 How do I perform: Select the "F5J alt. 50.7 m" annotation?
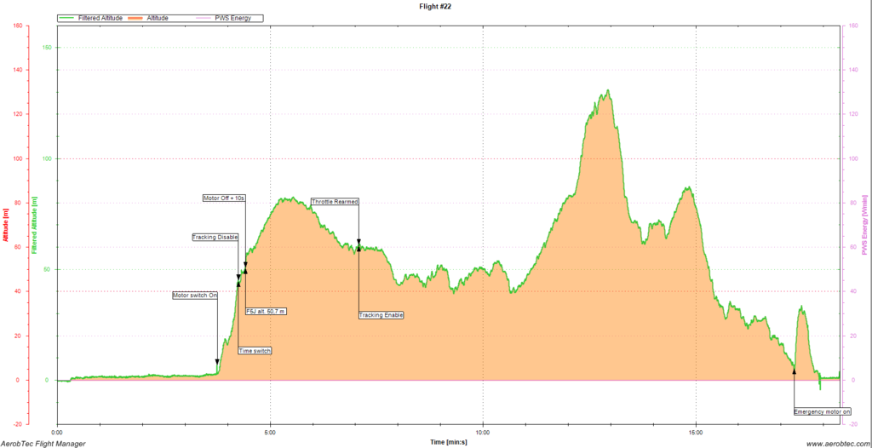tap(265, 312)
